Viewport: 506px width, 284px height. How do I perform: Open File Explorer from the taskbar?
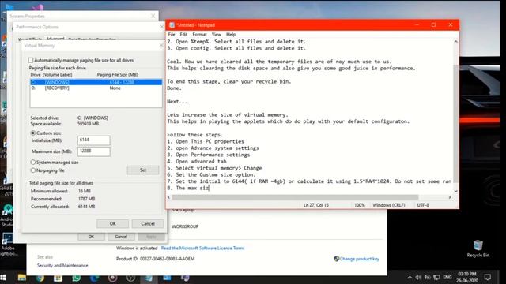coord(22,278)
